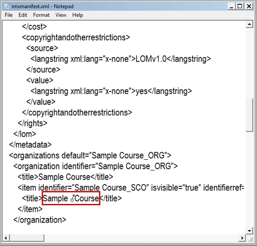257x246 pixels.
Task: Click the <value> opening tag
Action: (x=40, y=80)
